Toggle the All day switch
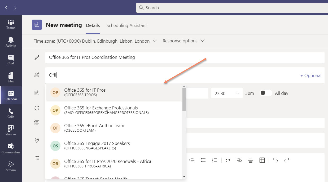The image size is (328, 182). 265,93
